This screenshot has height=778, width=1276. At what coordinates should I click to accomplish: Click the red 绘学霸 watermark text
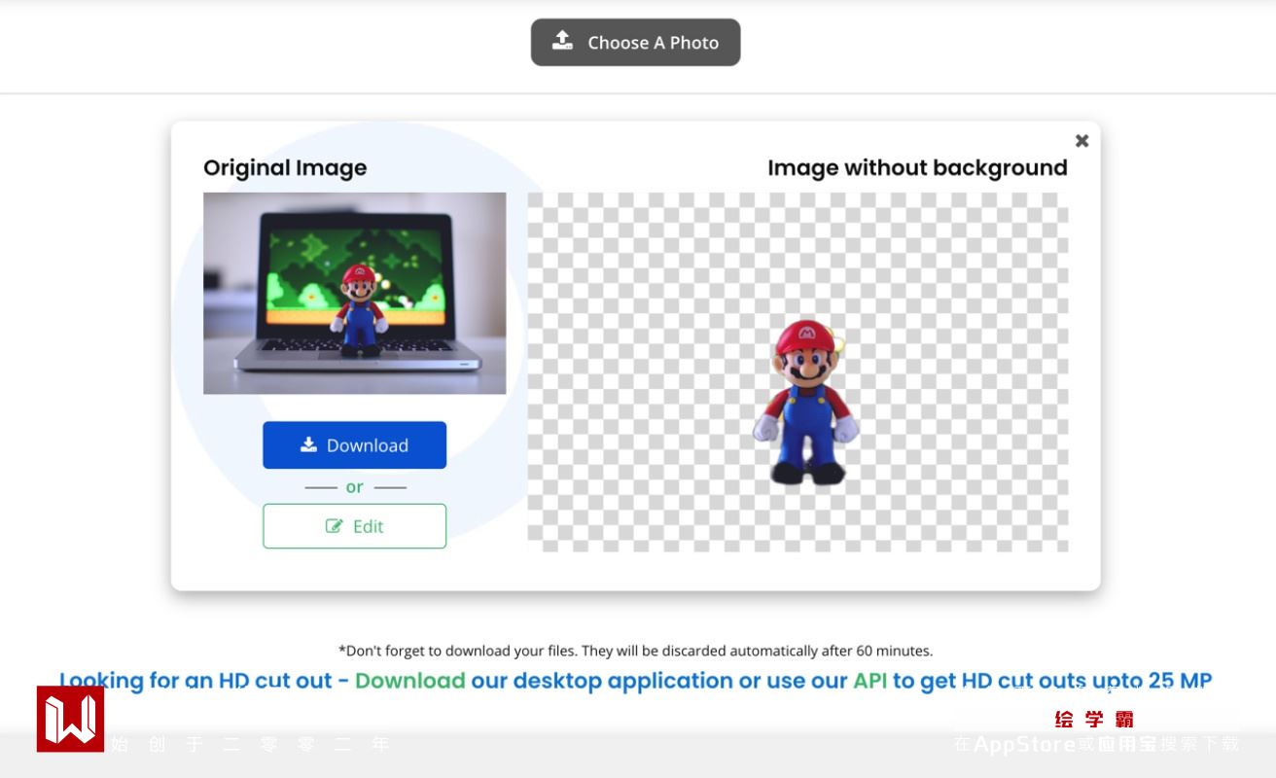click(x=1094, y=720)
